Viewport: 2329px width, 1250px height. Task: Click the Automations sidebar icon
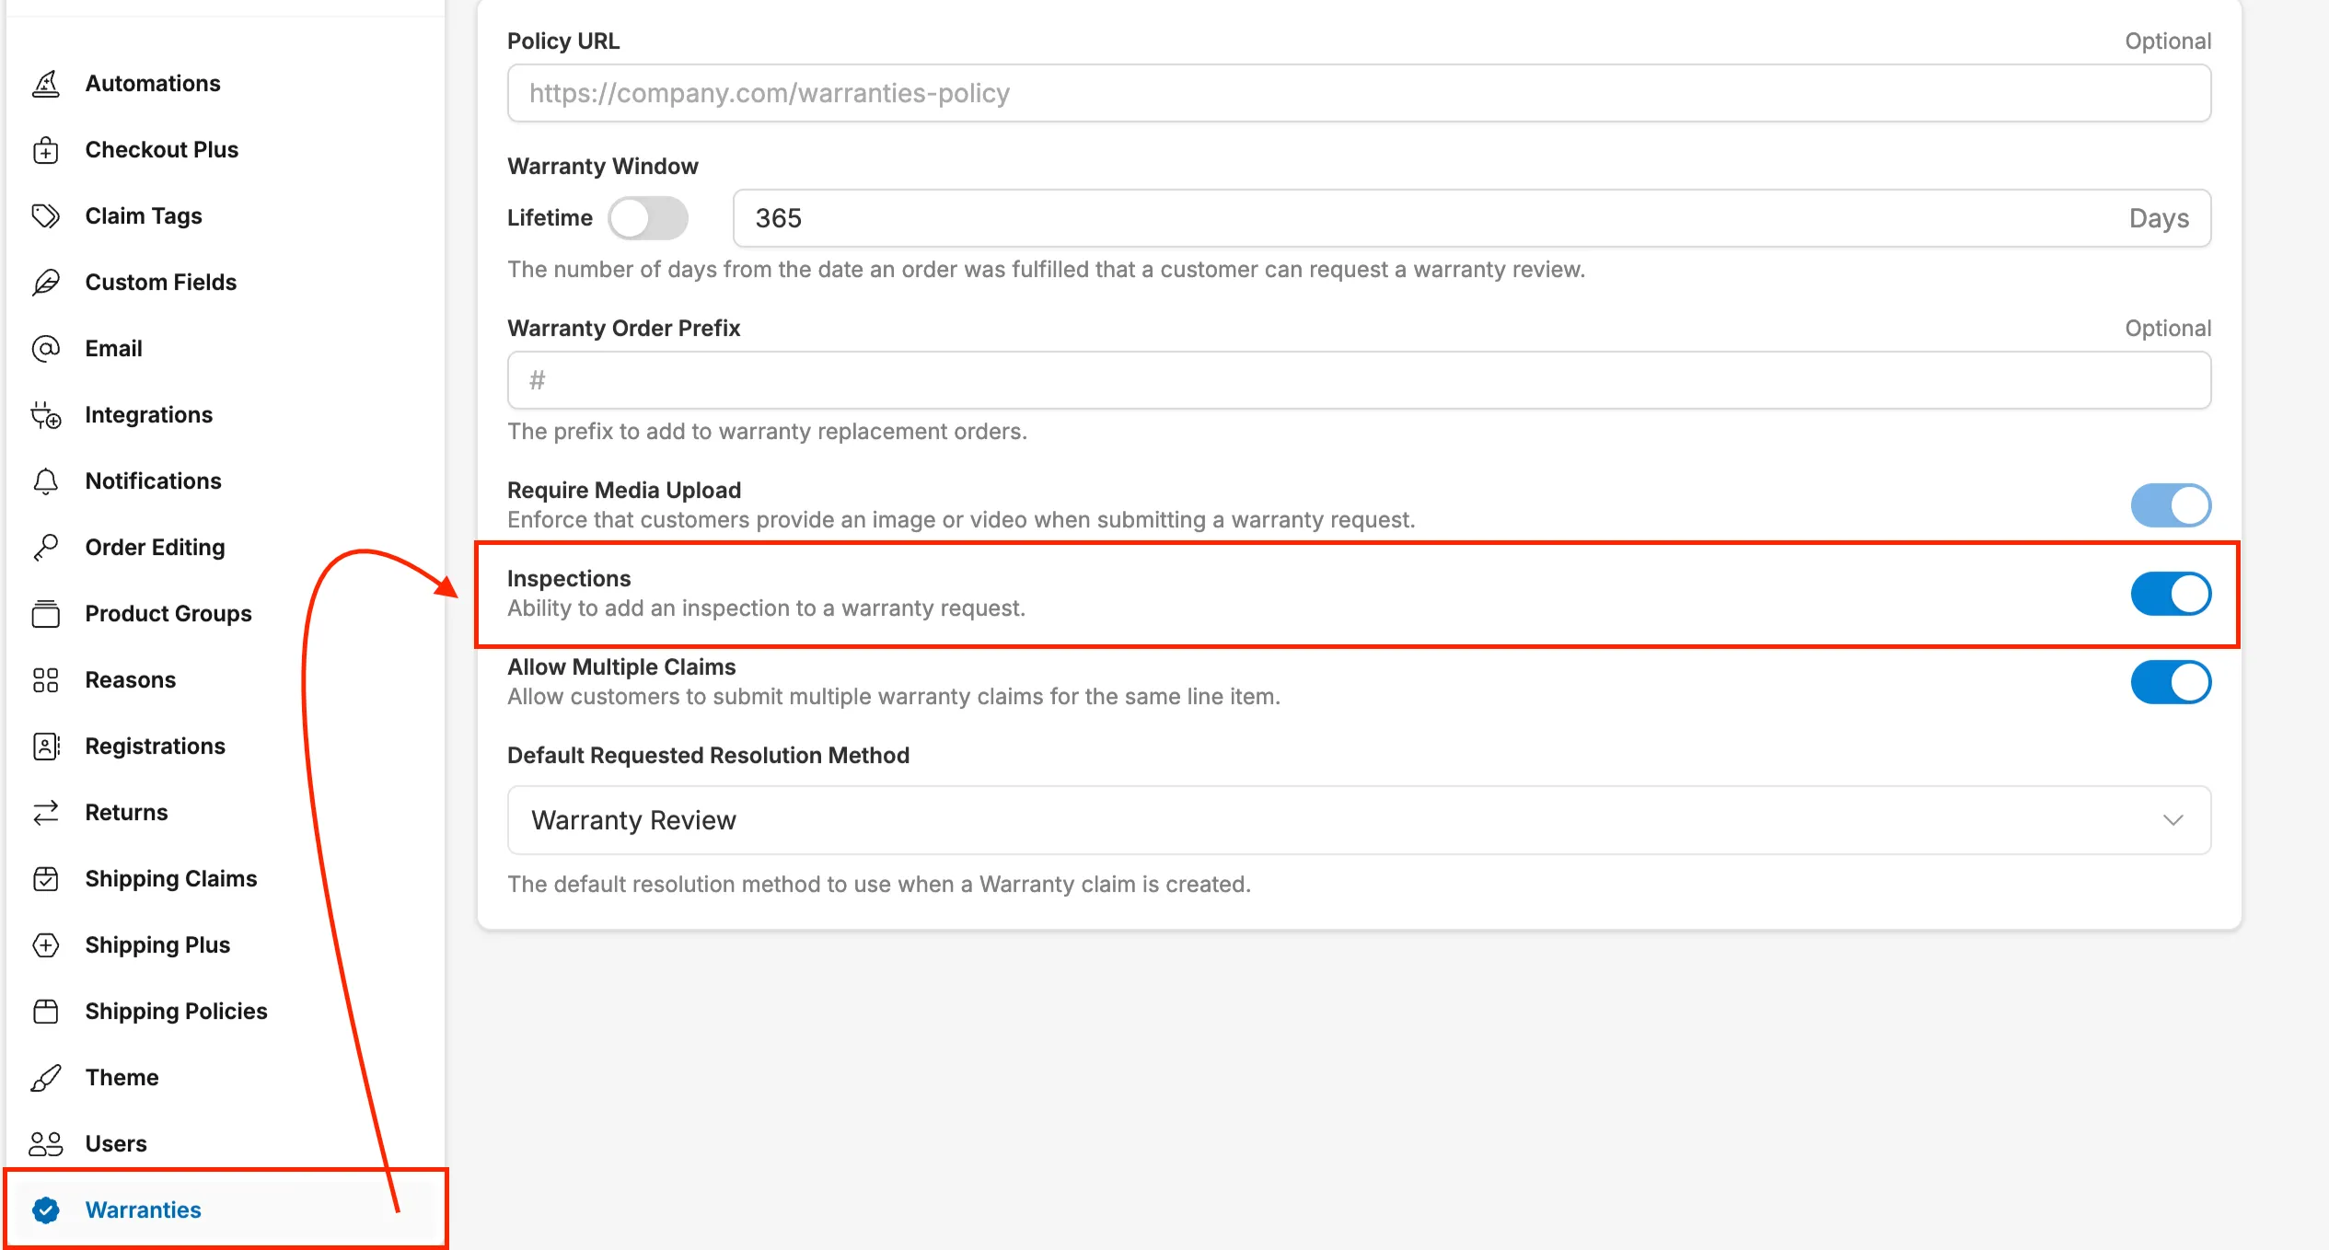tap(46, 84)
